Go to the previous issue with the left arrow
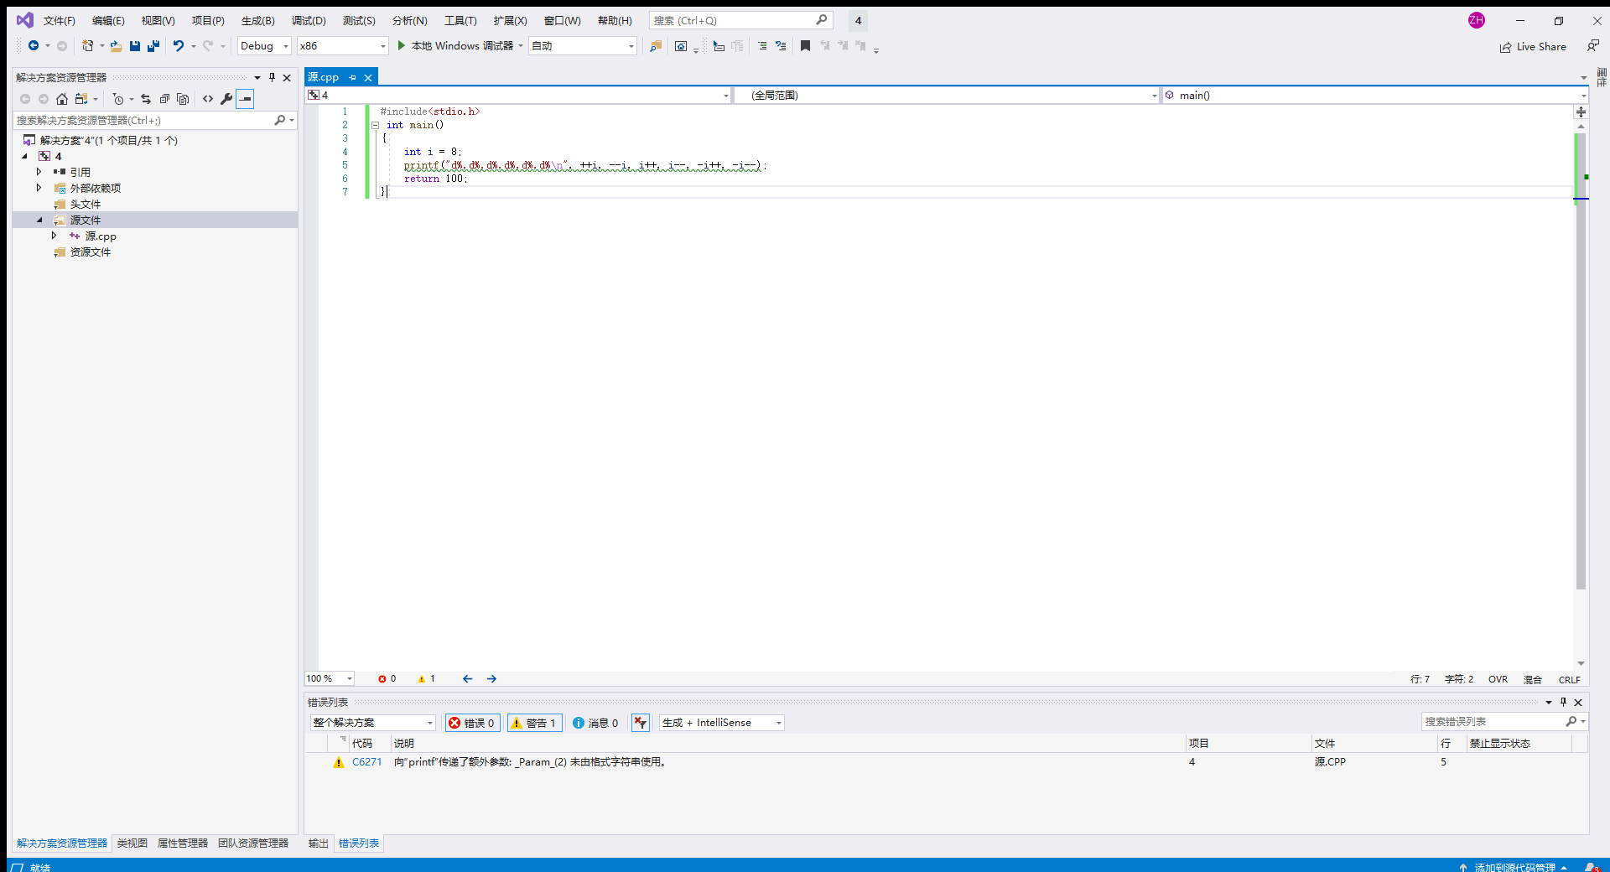This screenshot has width=1610, height=872. tap(468, 679)
